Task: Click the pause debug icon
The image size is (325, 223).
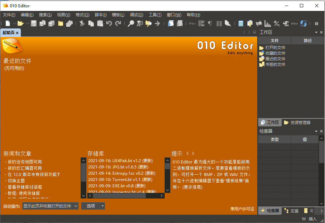Action: click(316, 23)
